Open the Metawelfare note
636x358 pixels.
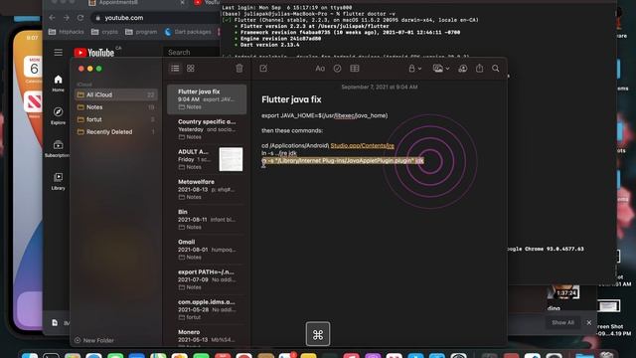tap(207, 189)
